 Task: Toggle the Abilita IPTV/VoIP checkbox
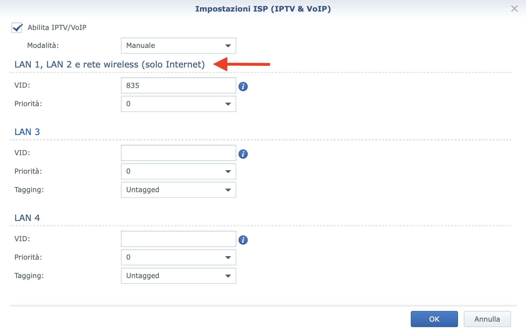click(x=17, y=28)
